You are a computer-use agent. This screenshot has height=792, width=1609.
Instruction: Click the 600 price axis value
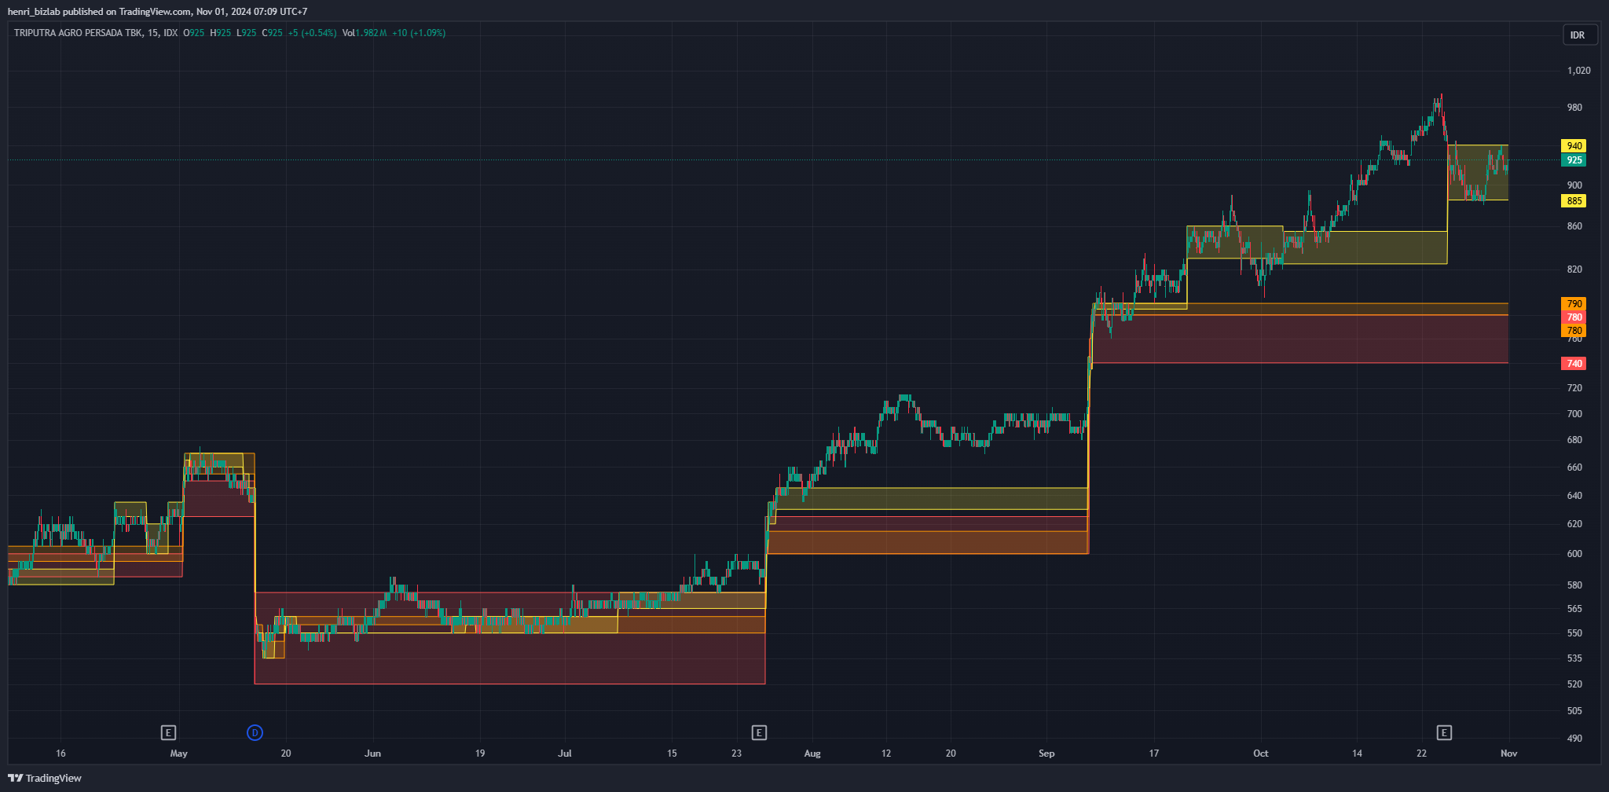point(1574,554)
